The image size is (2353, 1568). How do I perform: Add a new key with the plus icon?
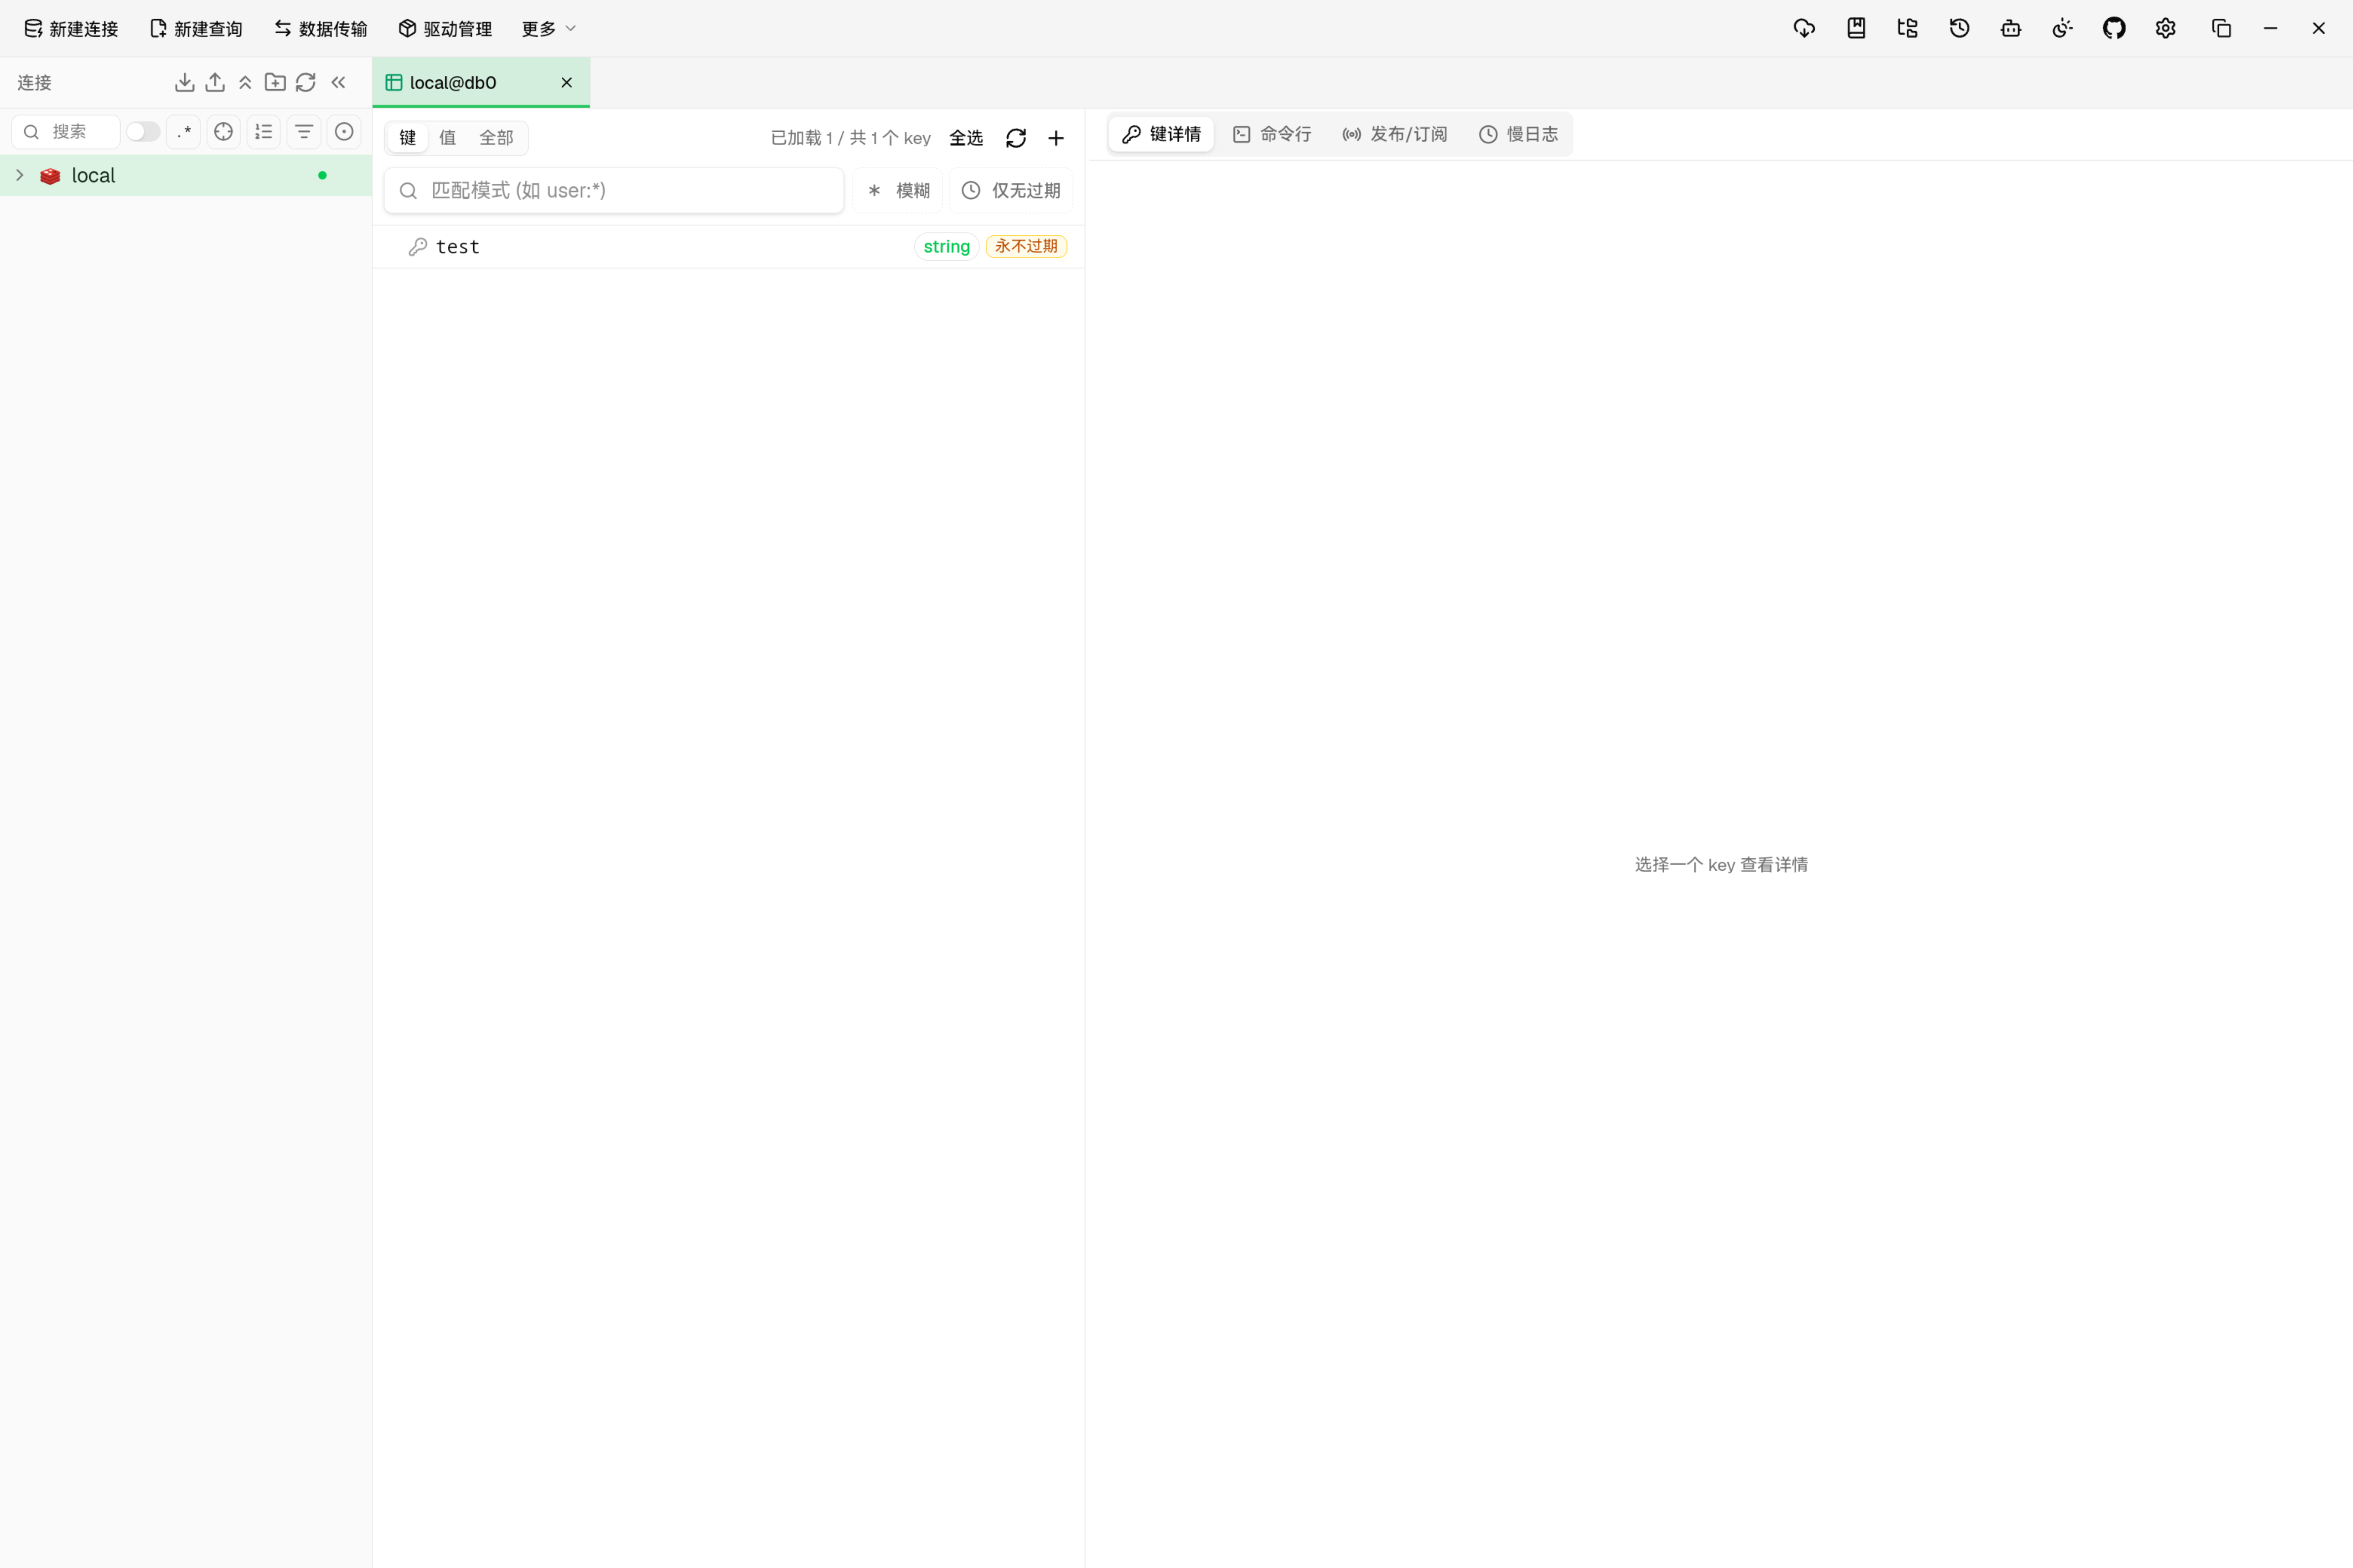(x=1056, y=138)
